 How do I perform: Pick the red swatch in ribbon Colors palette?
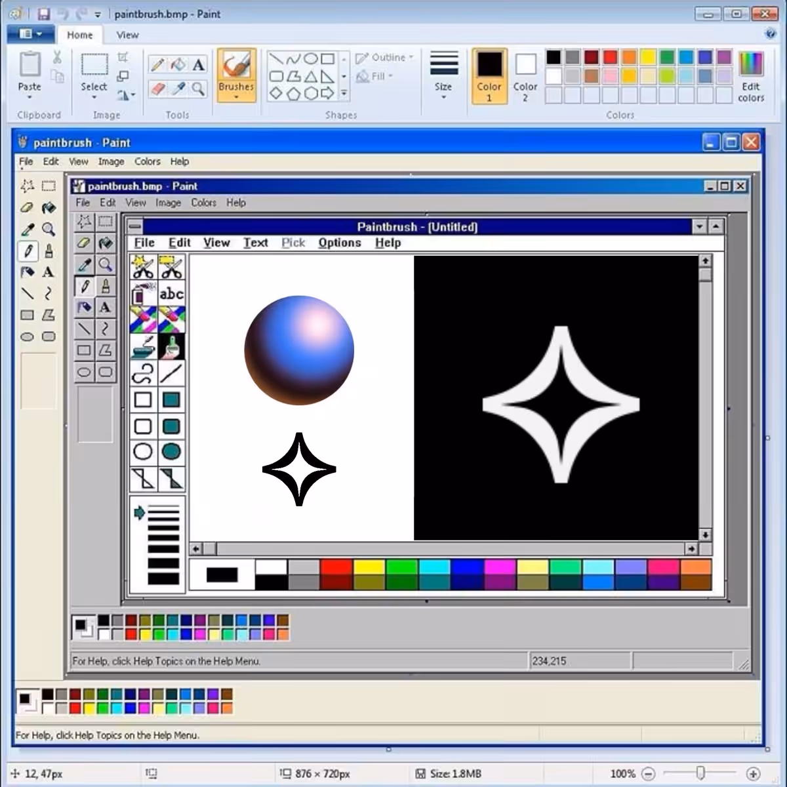pos(611,57)
